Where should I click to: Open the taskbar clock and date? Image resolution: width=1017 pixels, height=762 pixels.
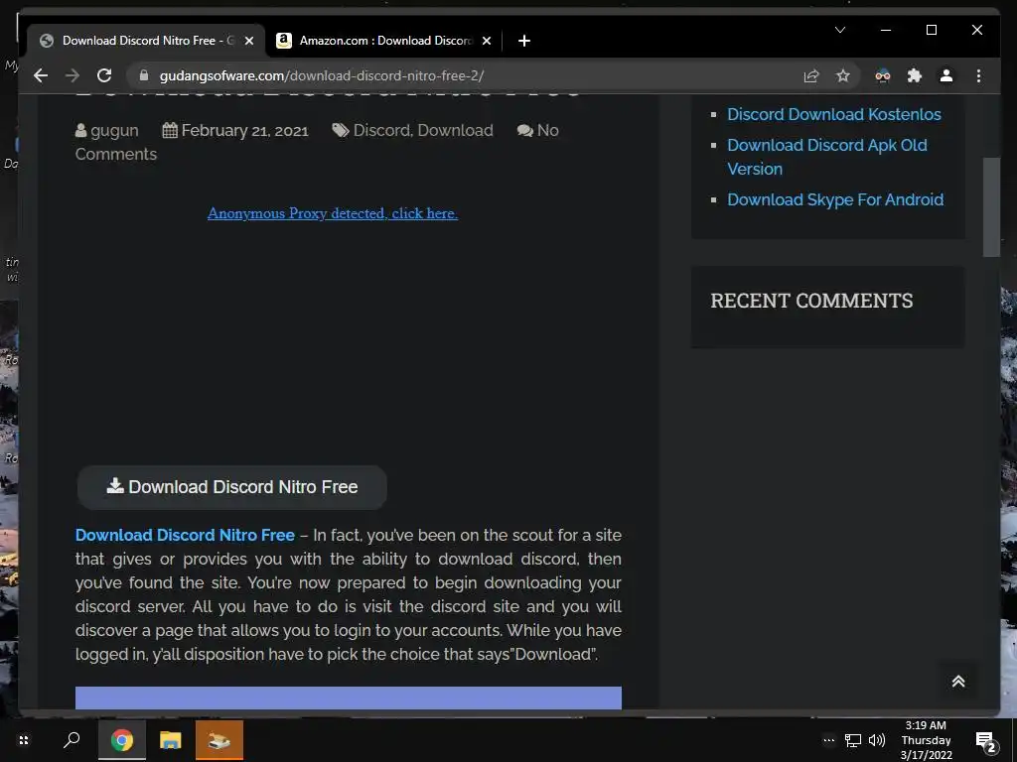coord(926,740)
